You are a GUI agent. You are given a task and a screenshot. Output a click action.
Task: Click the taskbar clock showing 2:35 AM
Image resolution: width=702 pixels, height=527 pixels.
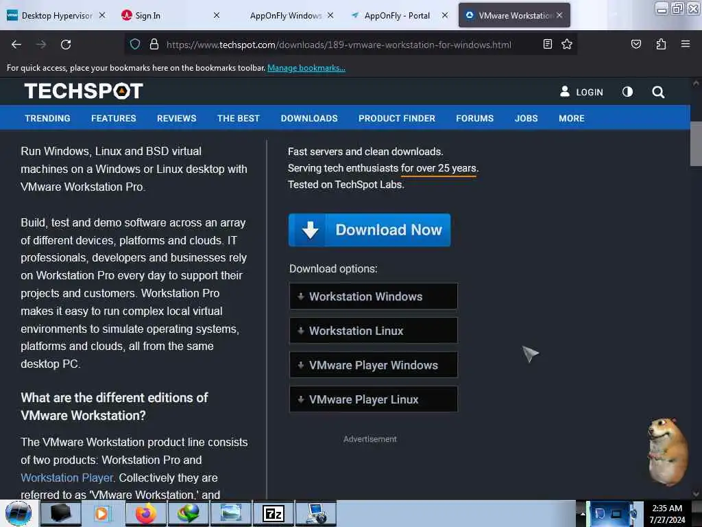click(x=667, y=514)
